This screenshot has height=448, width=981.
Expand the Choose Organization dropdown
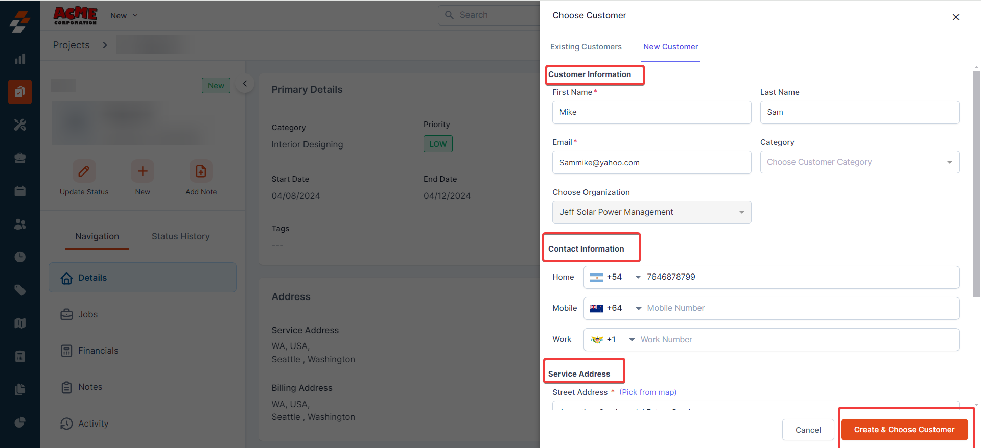[x=651, y=212]
